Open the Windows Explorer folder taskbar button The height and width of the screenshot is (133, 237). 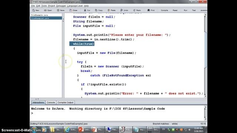click(x=56, y=130)
